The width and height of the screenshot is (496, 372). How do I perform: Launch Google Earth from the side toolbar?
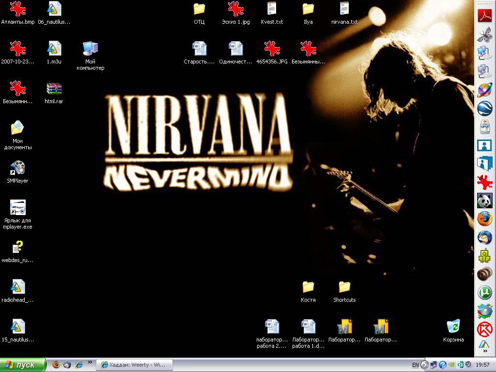(484, 108)
